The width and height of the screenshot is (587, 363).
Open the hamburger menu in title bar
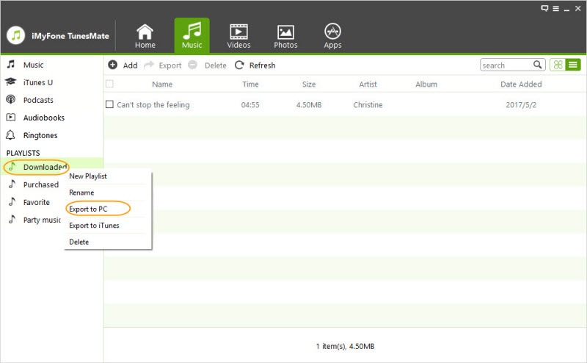(556, 9)
